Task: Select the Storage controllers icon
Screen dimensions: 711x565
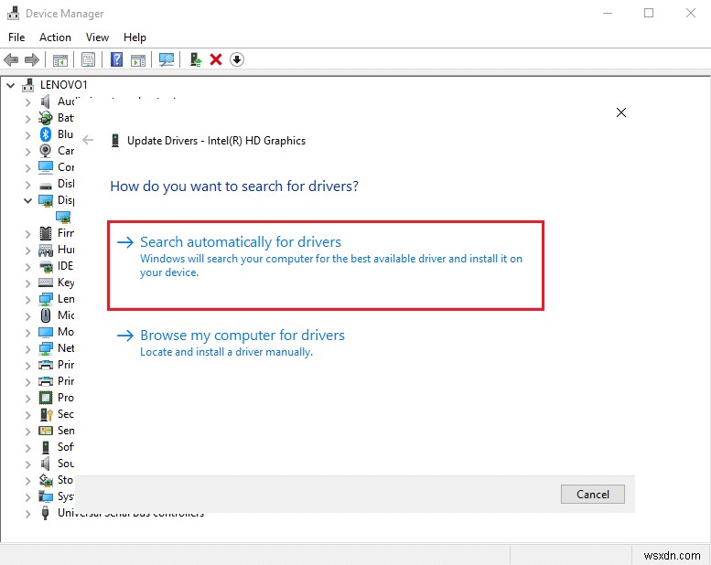Action: 46,480
